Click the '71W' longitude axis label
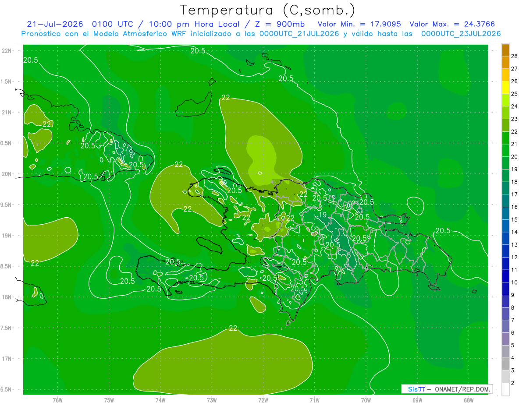The width and height of the screenshot is (526, 406). tap(314, 400)
